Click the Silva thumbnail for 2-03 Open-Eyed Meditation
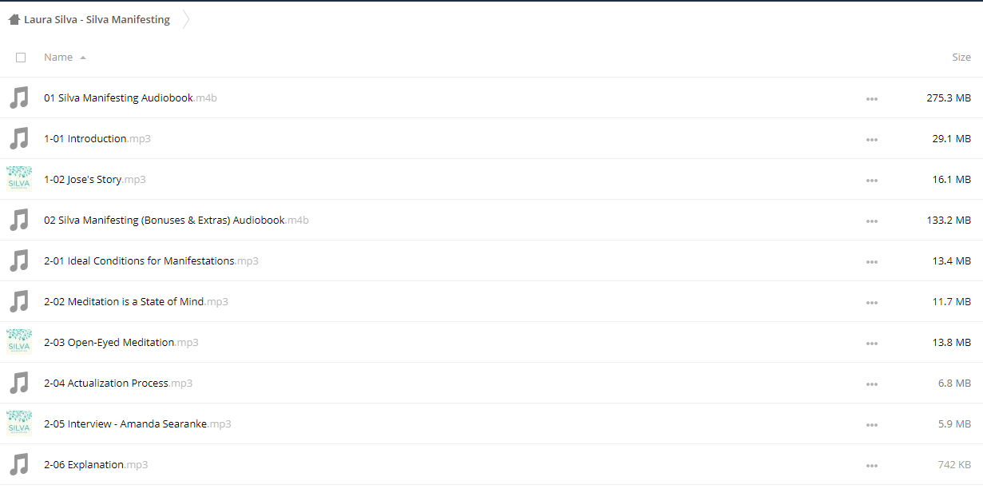This screenshot has width=983, height=489. [18, 342]
